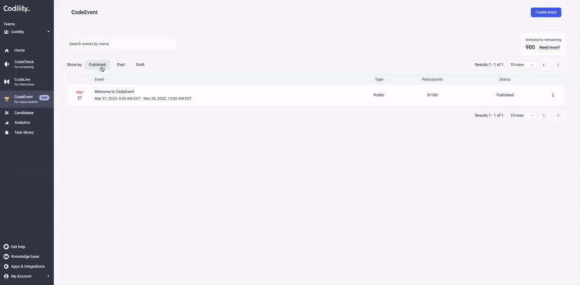The image size is (580, 285).
Task: Click the Participants column header
Action: (x=432, y=79)
